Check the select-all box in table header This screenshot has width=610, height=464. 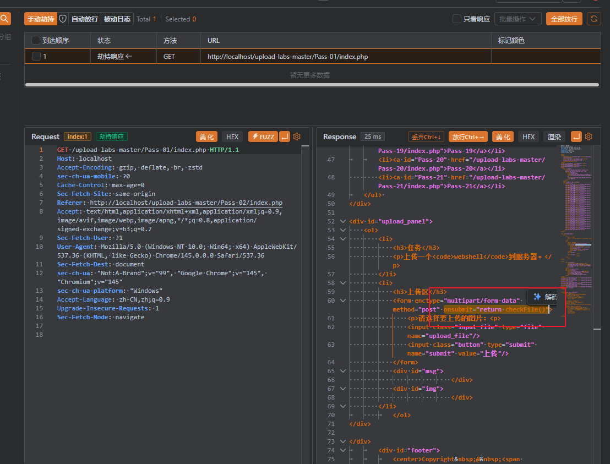point(36,40)
